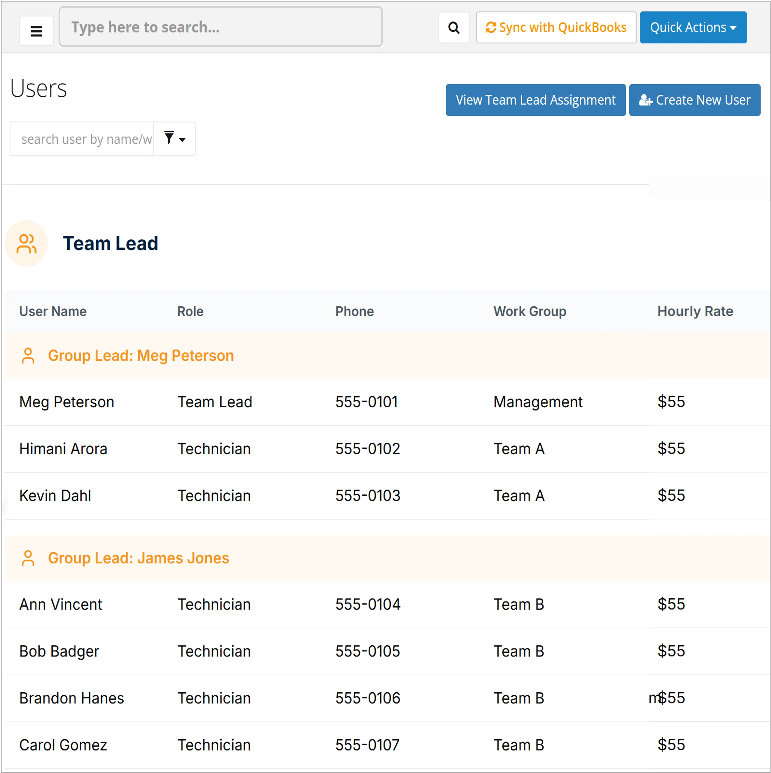Click $55 rate in Meg Peterson row

tap(671, 401)
